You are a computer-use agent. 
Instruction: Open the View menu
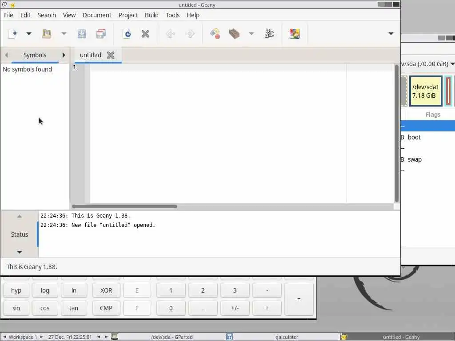[x=69, y=15]
